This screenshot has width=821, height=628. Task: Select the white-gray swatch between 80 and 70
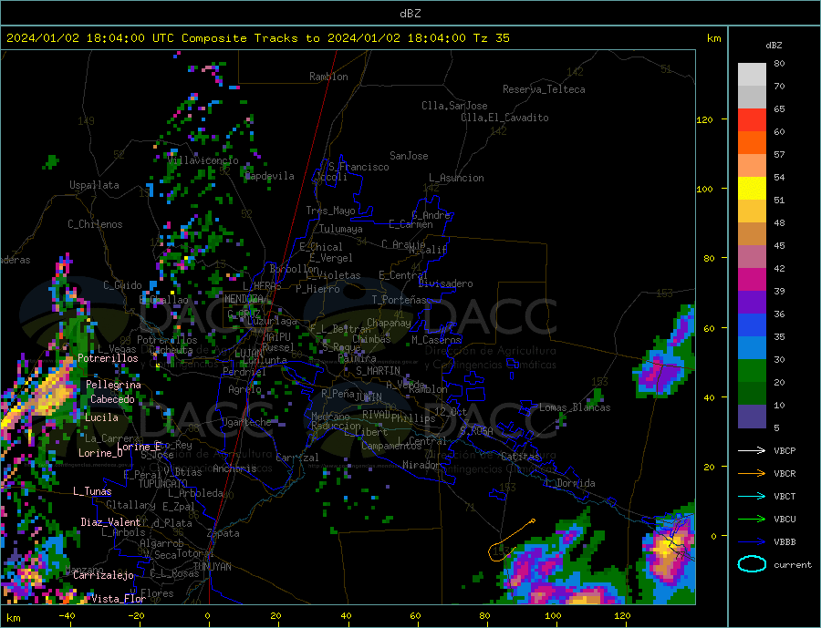[752, 75]
